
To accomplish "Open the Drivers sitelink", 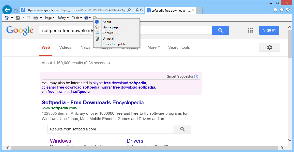I will [x=135, y=141].
